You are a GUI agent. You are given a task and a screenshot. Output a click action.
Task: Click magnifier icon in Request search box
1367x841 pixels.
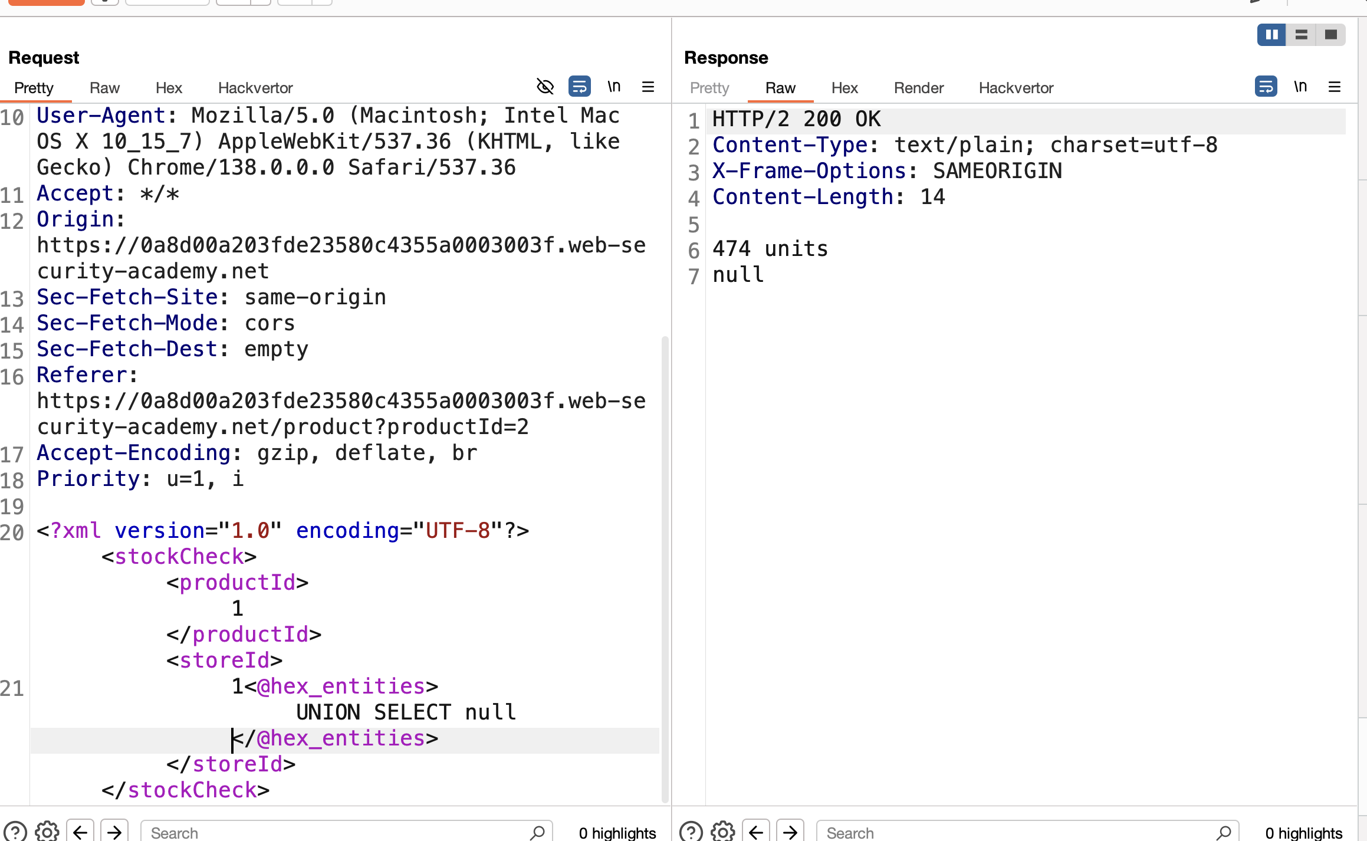pos(537,832)
